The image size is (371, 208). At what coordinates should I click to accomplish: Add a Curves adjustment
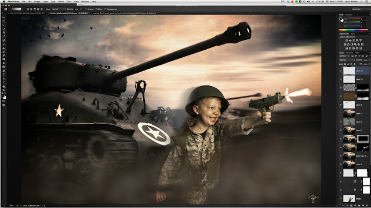[x=354, y=40]
